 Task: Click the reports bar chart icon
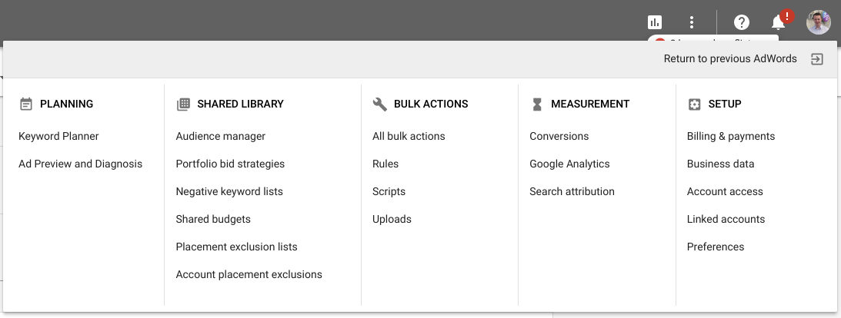[x=655, y=22]
